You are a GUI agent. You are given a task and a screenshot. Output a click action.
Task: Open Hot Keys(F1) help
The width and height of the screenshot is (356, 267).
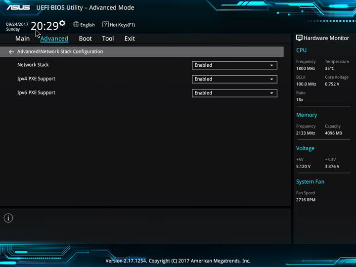(123, 25)
